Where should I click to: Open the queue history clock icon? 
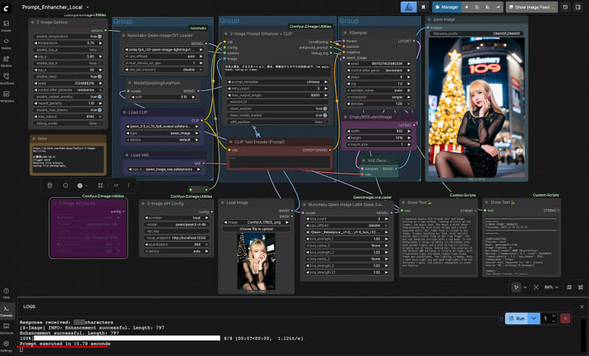tap(565, 7)
